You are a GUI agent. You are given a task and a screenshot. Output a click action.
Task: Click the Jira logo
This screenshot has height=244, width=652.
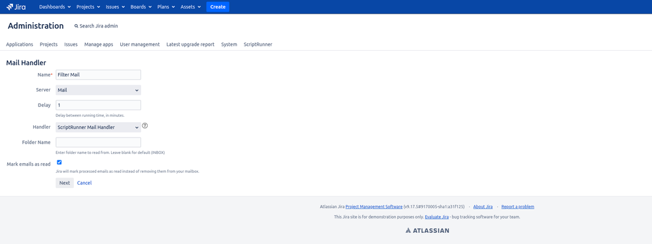pyautogui.click(x=16, y=7)
